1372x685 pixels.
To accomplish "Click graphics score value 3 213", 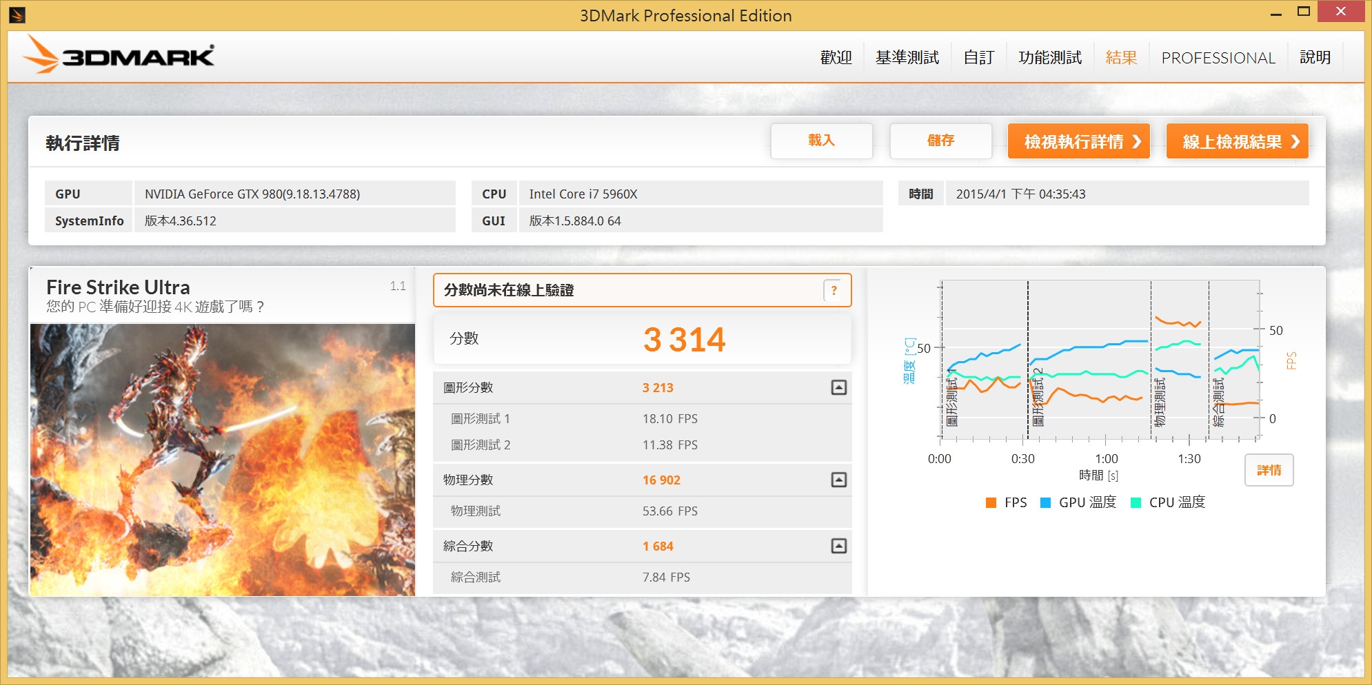I will [x=658, y=387].
